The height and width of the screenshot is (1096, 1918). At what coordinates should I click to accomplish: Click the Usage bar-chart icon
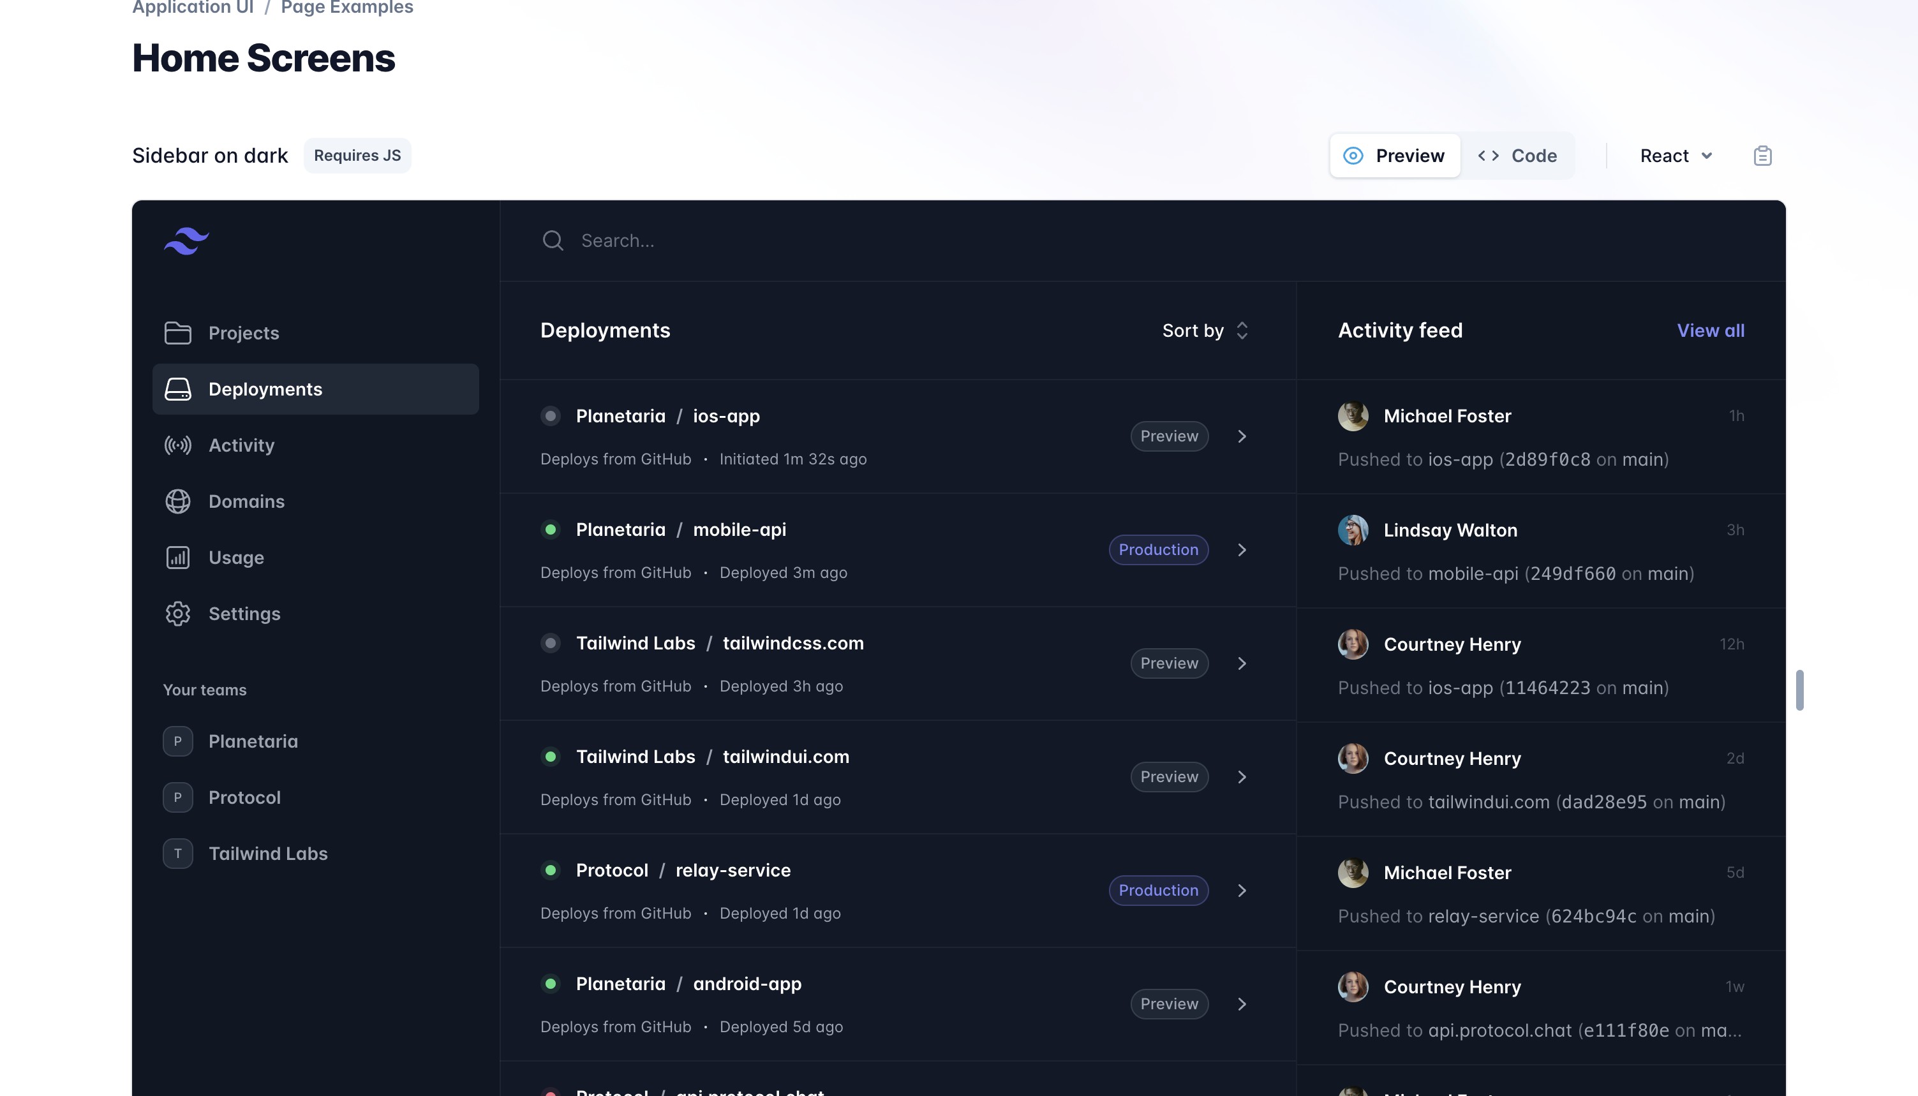tap(177, 557)
